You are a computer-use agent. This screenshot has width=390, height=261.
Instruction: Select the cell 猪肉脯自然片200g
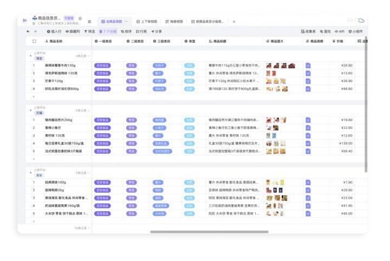[58, 120]
